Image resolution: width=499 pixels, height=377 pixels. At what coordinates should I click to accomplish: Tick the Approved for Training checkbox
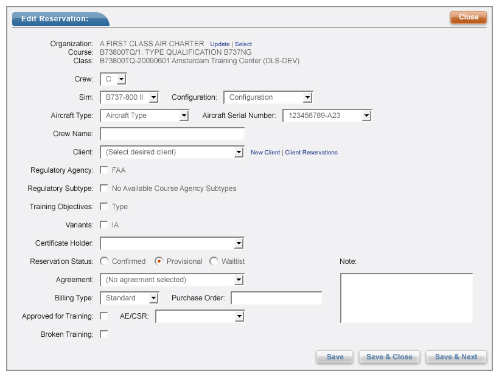(x=104, y=316)
